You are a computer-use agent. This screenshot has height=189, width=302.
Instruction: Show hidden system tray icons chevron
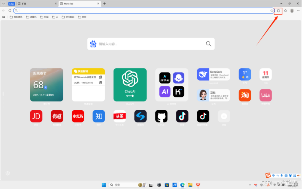tap(250, 185)
